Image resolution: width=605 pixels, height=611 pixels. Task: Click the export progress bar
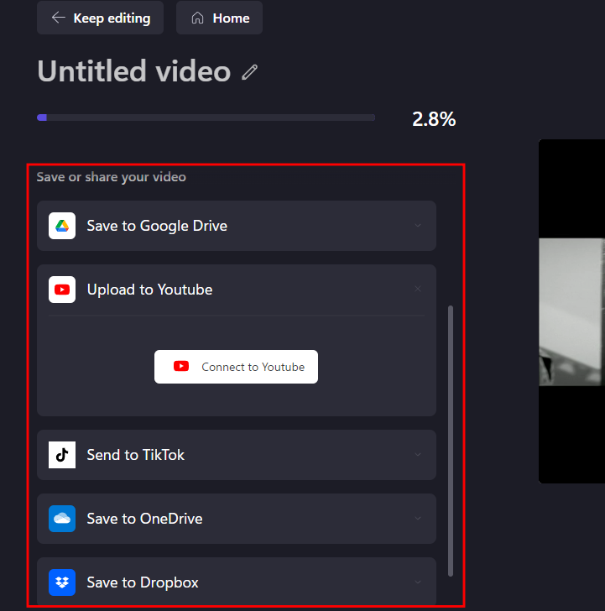pos(206,117)
